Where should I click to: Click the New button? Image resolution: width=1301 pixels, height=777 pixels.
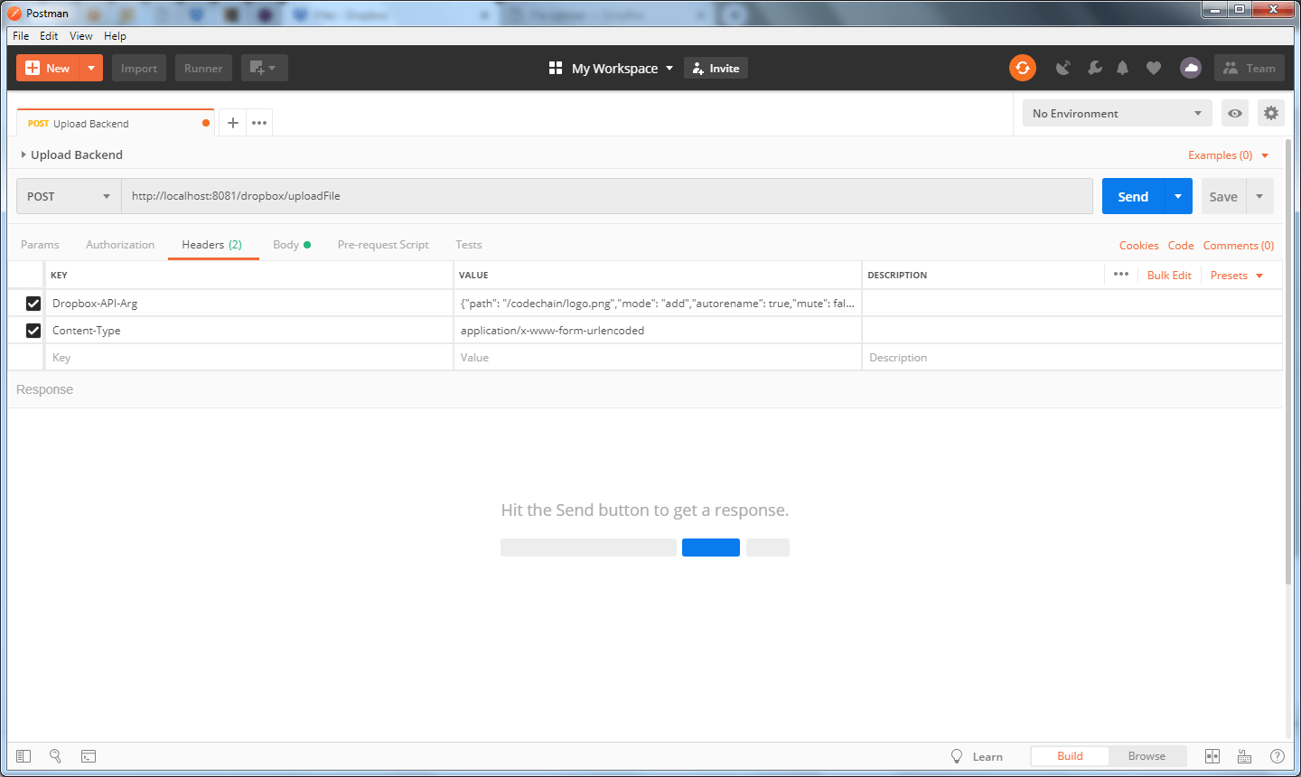pos(48,68)
